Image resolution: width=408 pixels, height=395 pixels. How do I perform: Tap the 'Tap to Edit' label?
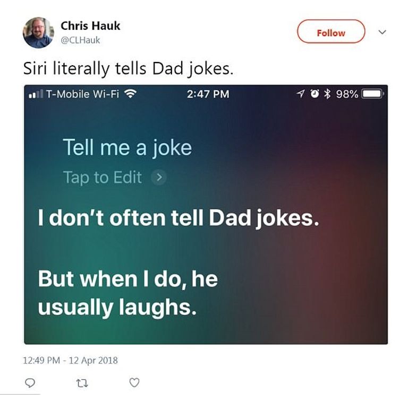pos(103,177)
